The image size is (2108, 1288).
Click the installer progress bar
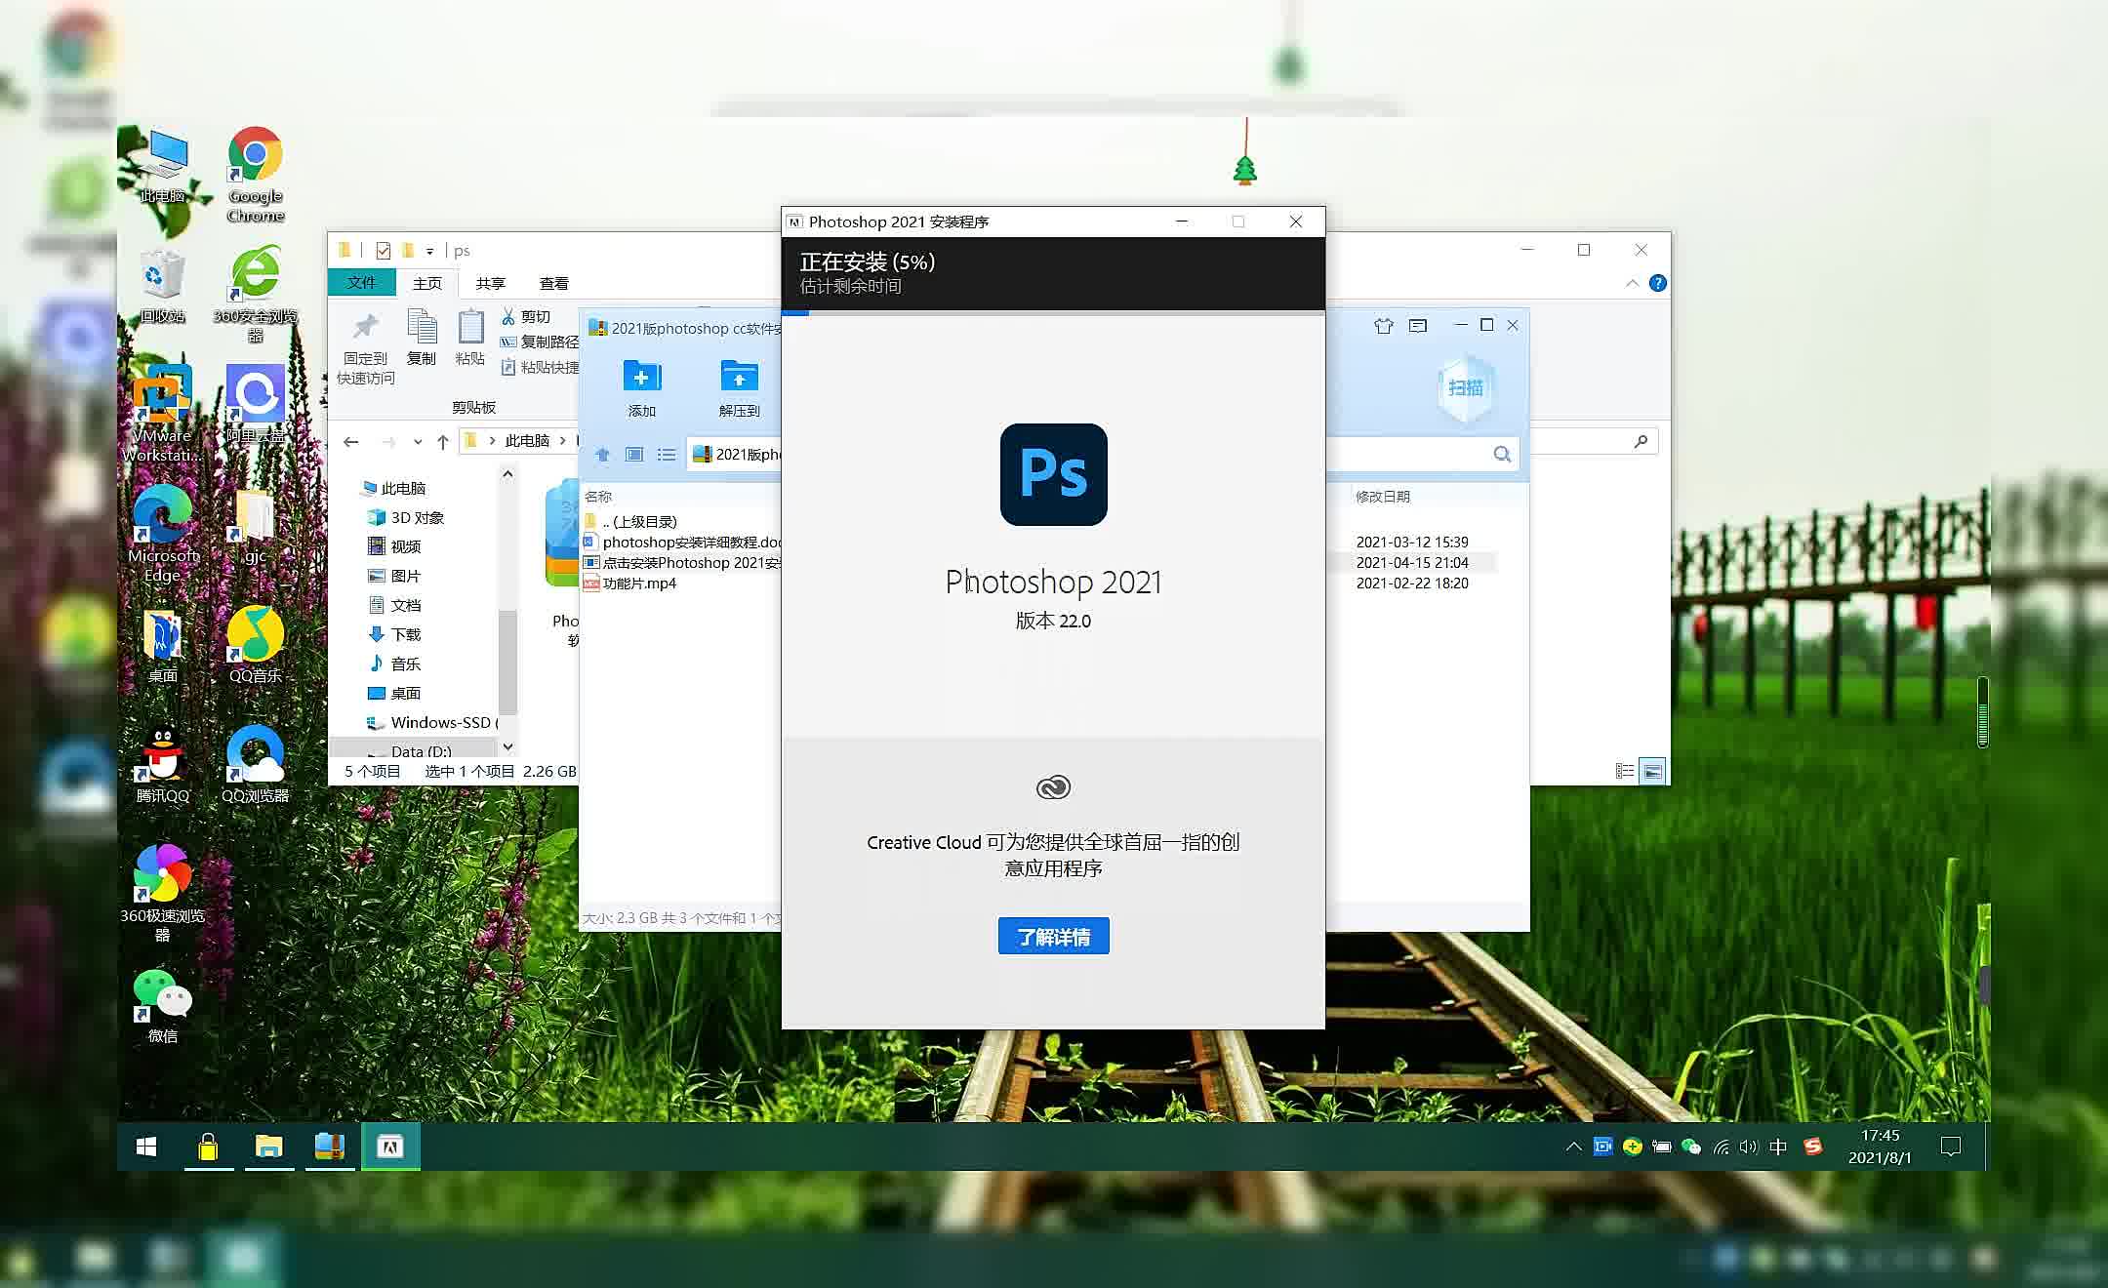pyautogui.click(x=1053, y=312)
